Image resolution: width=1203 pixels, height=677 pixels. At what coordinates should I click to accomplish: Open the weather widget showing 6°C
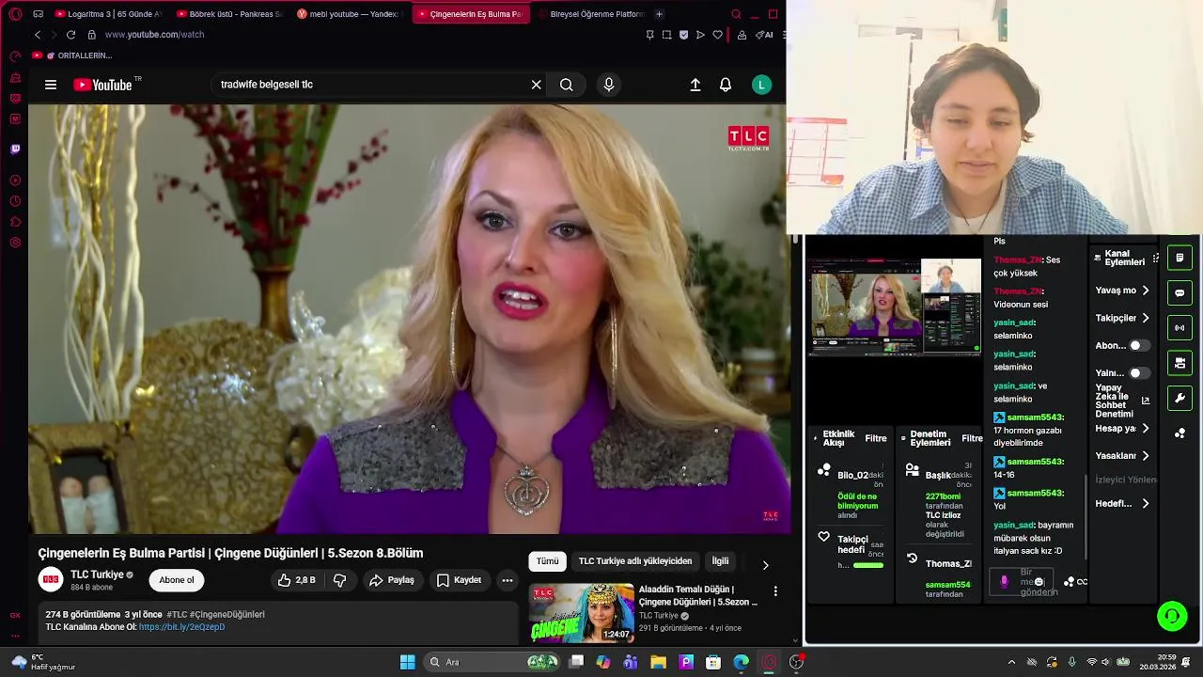point(41,662)
